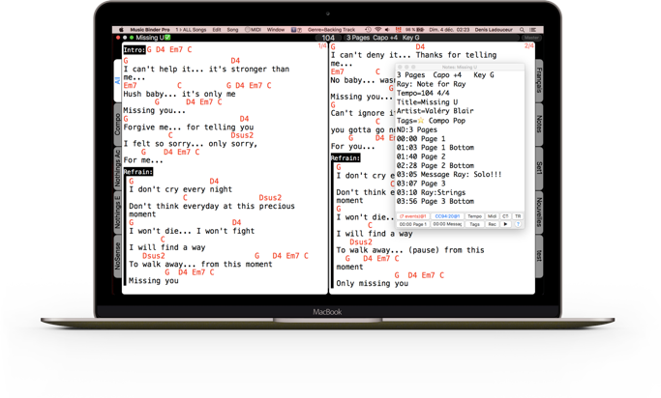Click the 03:10 Ray:Strings line
Screen dimensions: 661x398
tap(431, 192)
